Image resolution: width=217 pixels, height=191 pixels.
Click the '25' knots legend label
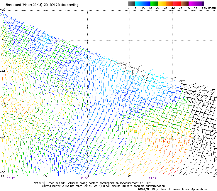tap(166, 8)
